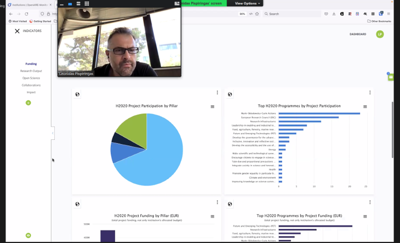Add a new category with the green plus
This screenshot has height=243, width=400.
[x=28, y=103]
